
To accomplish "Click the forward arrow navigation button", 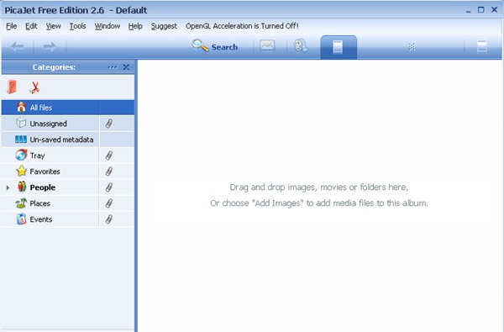I will [x=50, y=46].
